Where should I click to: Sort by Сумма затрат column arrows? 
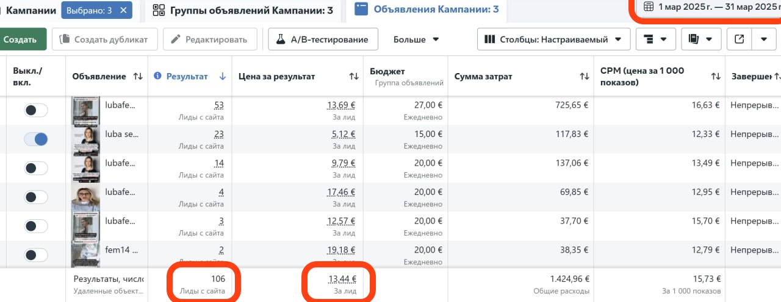583,76
